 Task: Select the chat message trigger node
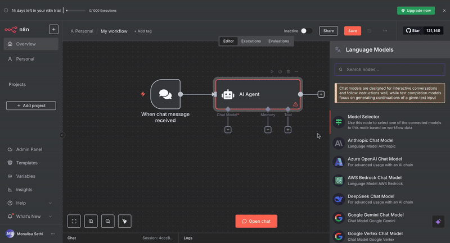coord(165,94)
